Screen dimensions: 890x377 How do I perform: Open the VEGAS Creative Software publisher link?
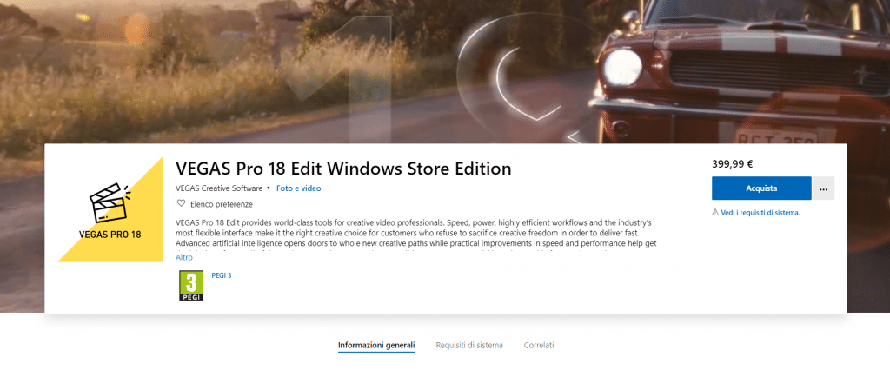pos(219,188)
